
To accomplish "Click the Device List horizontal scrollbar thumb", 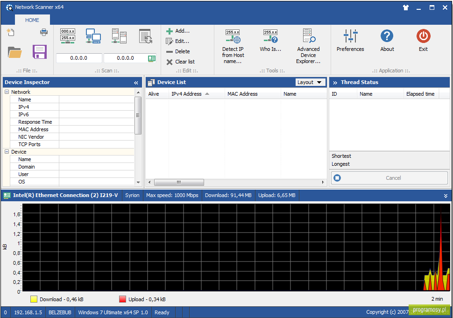I will click(179, 182).
